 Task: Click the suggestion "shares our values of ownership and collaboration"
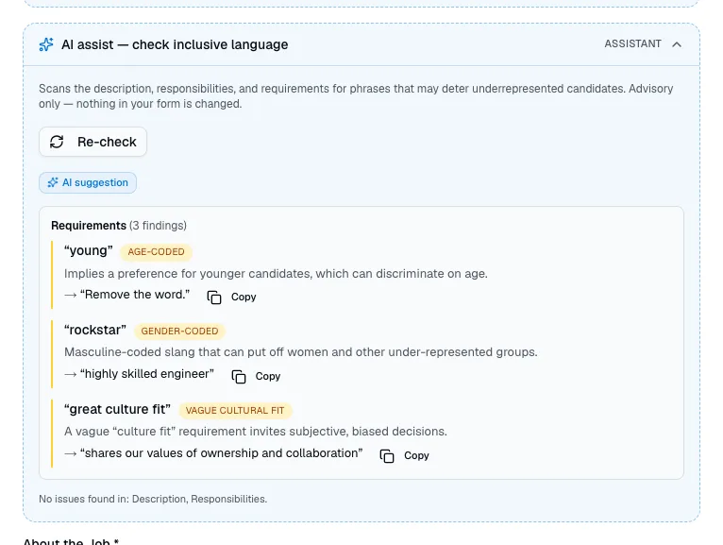click(221, 453)
